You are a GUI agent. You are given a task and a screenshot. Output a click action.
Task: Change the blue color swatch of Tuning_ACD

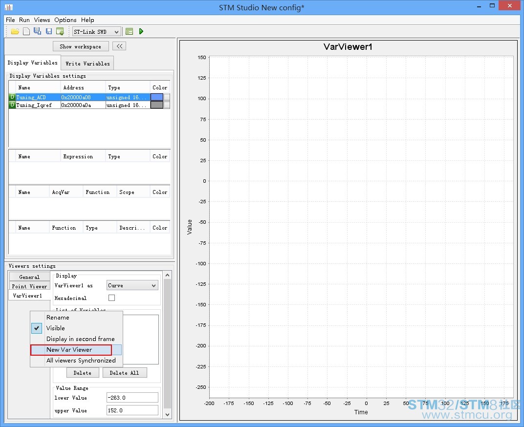(157, 97)
